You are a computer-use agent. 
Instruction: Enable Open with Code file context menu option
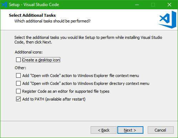point(18,76)
